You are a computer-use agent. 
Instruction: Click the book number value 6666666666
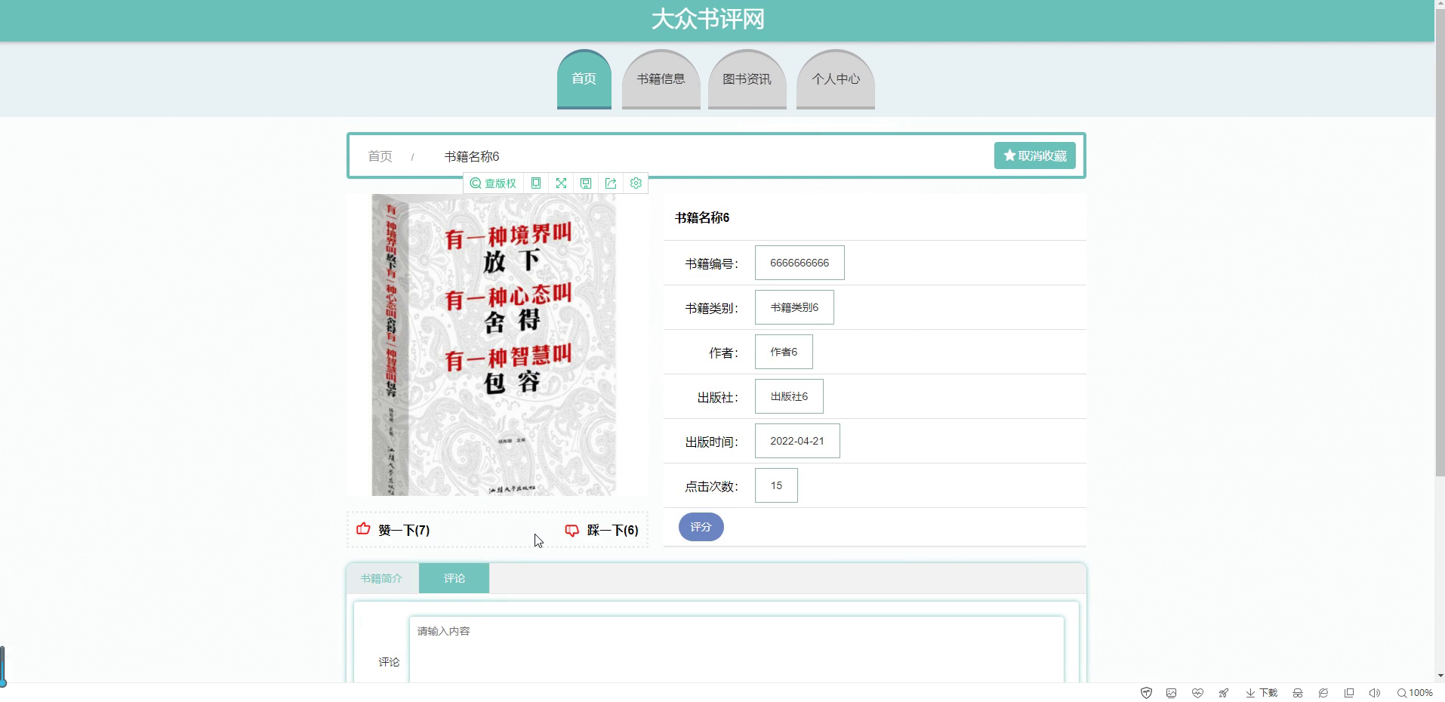pyautogui.click(x=800, y=263)
